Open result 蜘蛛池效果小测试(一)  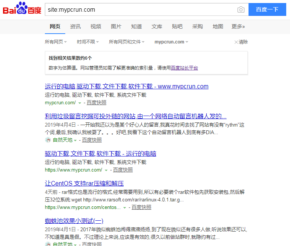74,221
